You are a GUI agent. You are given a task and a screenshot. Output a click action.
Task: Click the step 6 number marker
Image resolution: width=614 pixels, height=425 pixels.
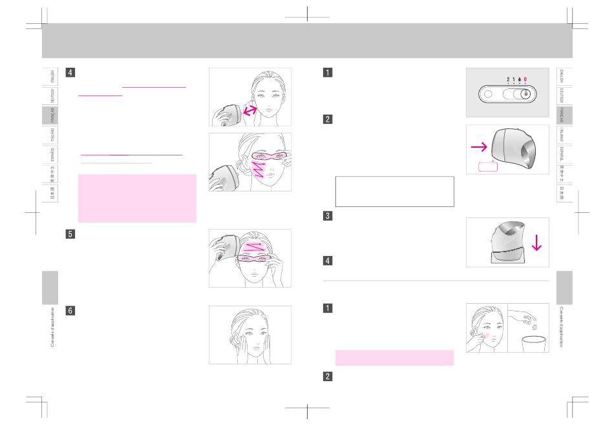click(x=70, y=311)
